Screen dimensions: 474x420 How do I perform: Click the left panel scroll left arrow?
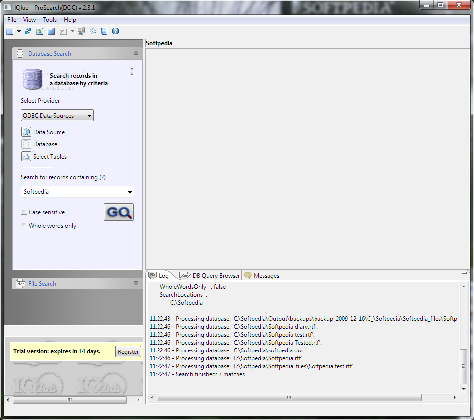tap(8, 400)
